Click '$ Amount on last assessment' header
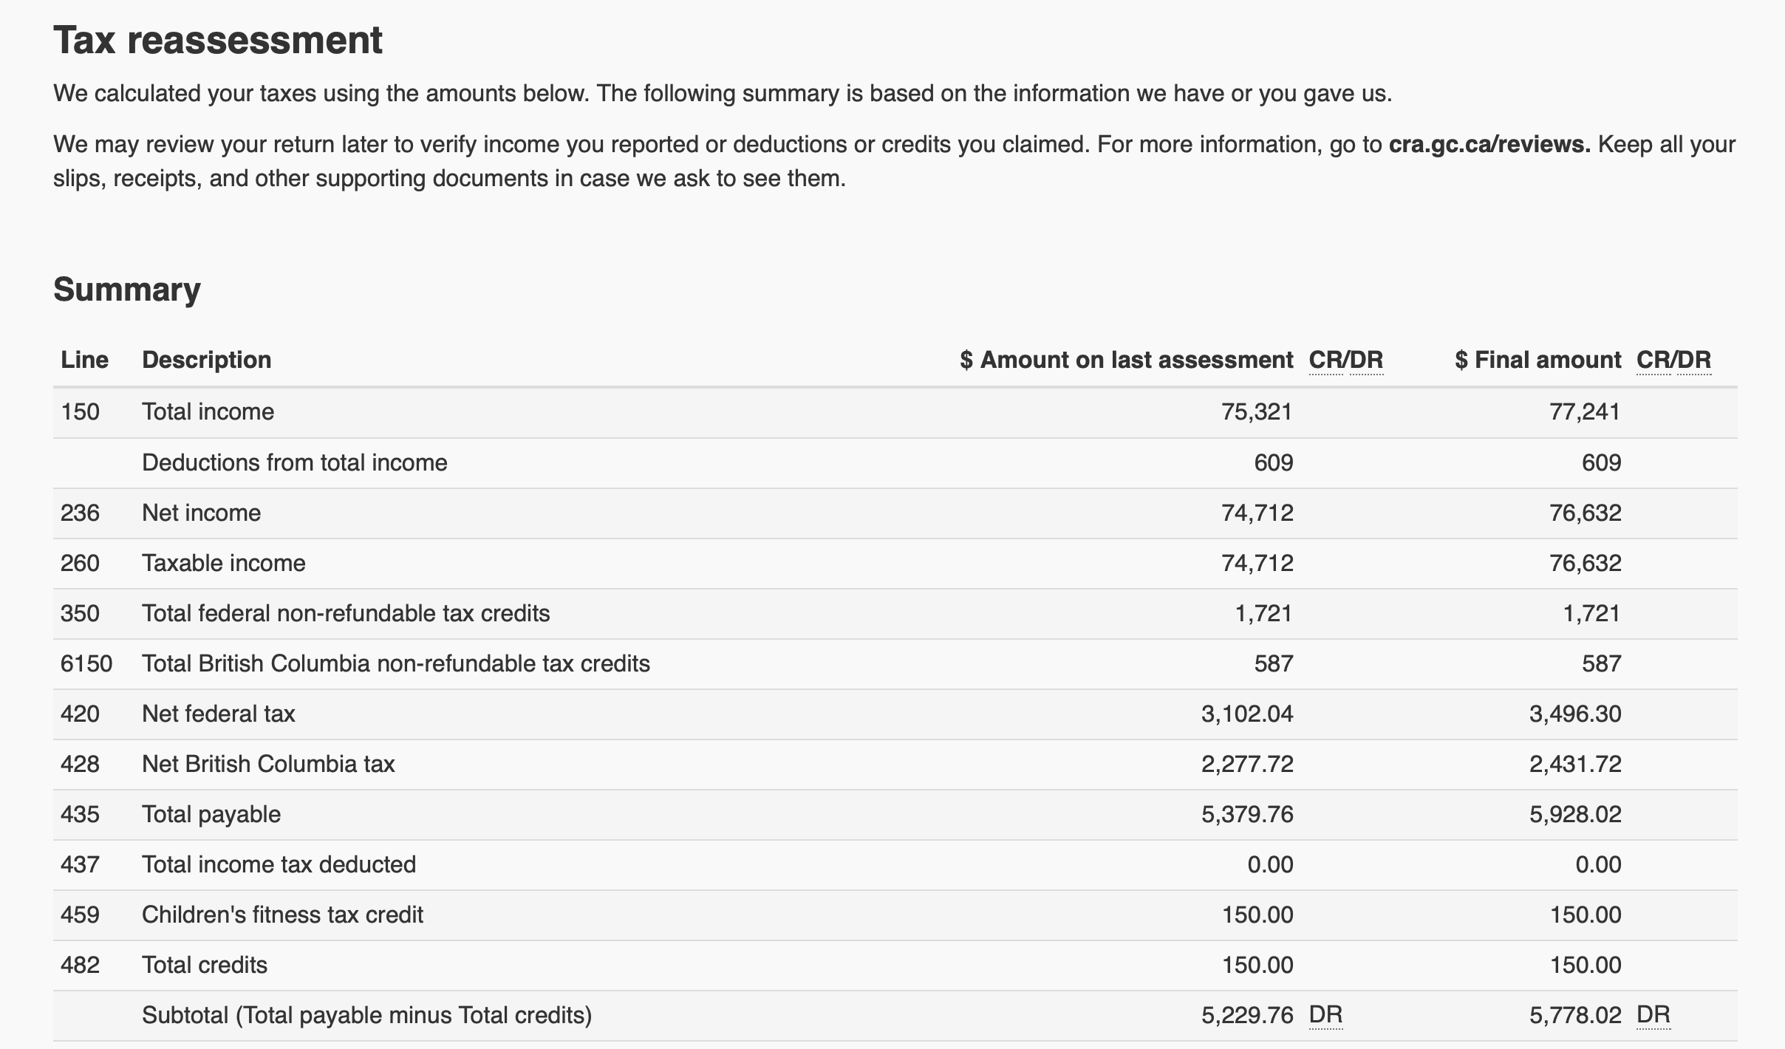 1126,361
